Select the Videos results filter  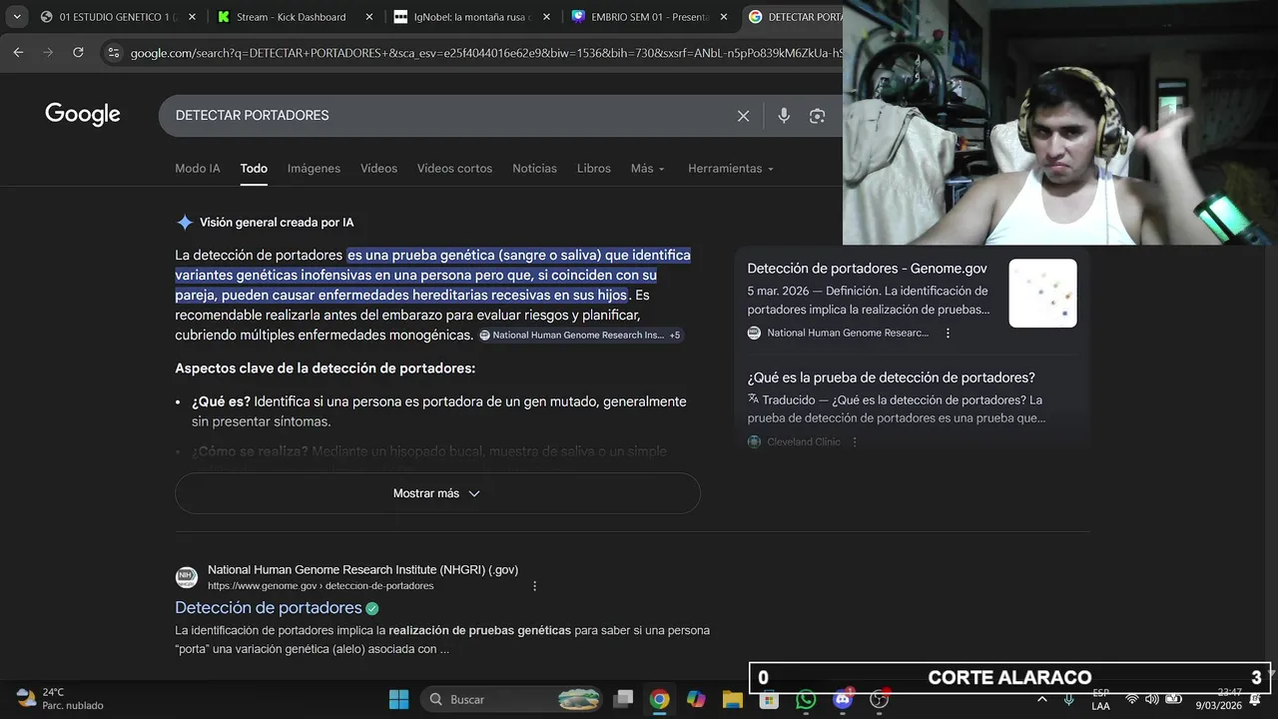coord(378,169)
